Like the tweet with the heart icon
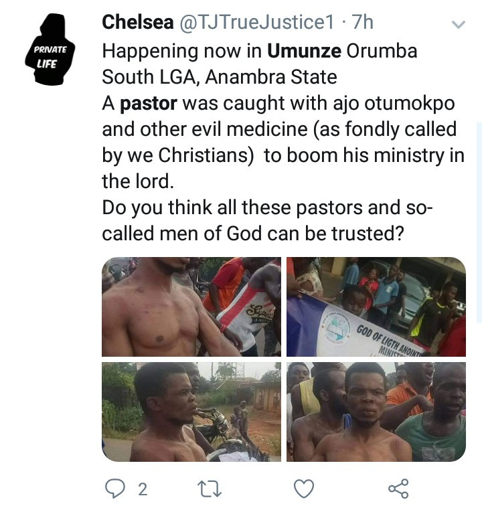 click(304, 489)
